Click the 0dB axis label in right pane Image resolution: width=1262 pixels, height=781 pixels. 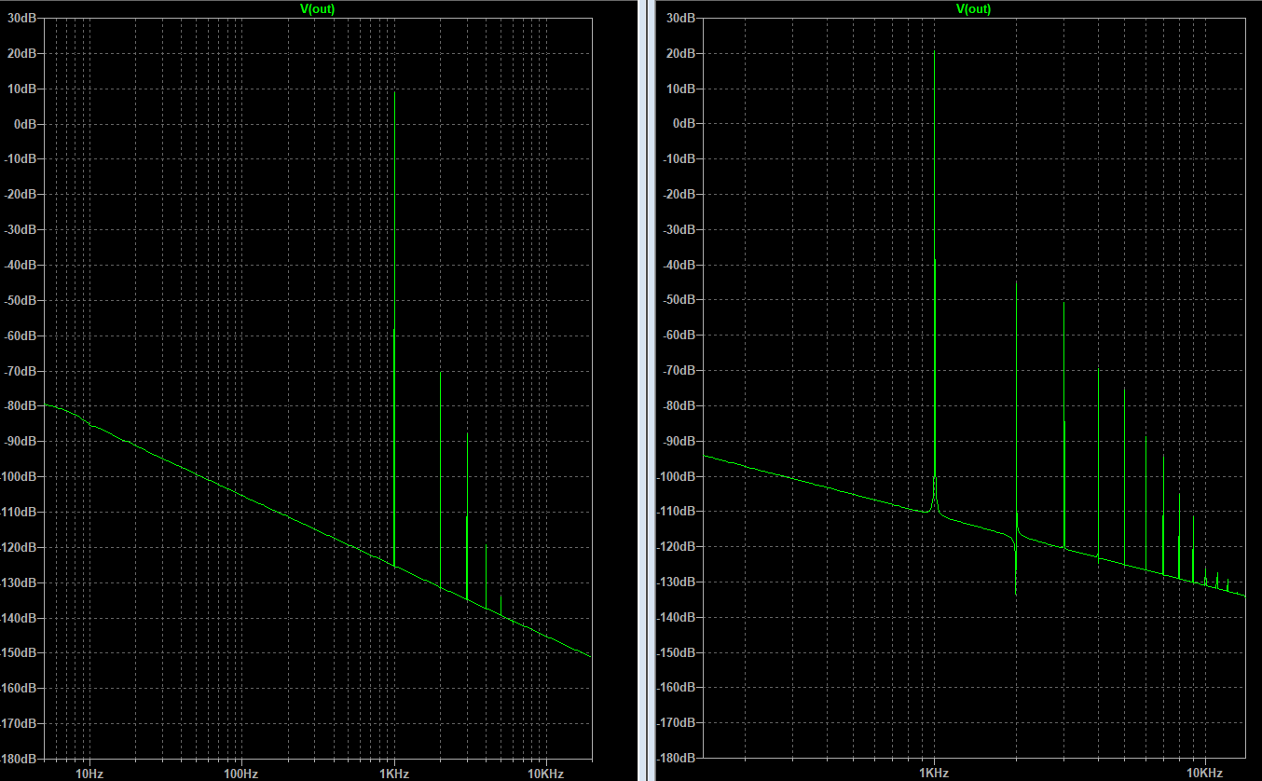[x=685, y=124]
